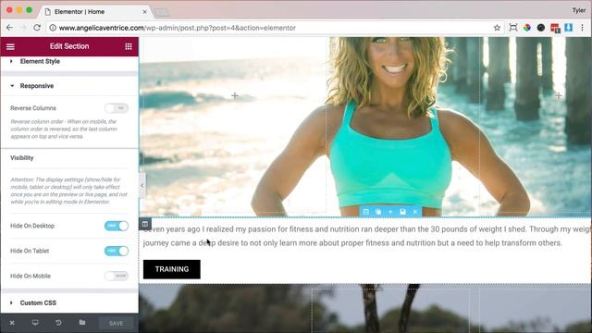Toggle the Hide On Desktop switch
The image size is (592, 333).
[x=117, y=226]
